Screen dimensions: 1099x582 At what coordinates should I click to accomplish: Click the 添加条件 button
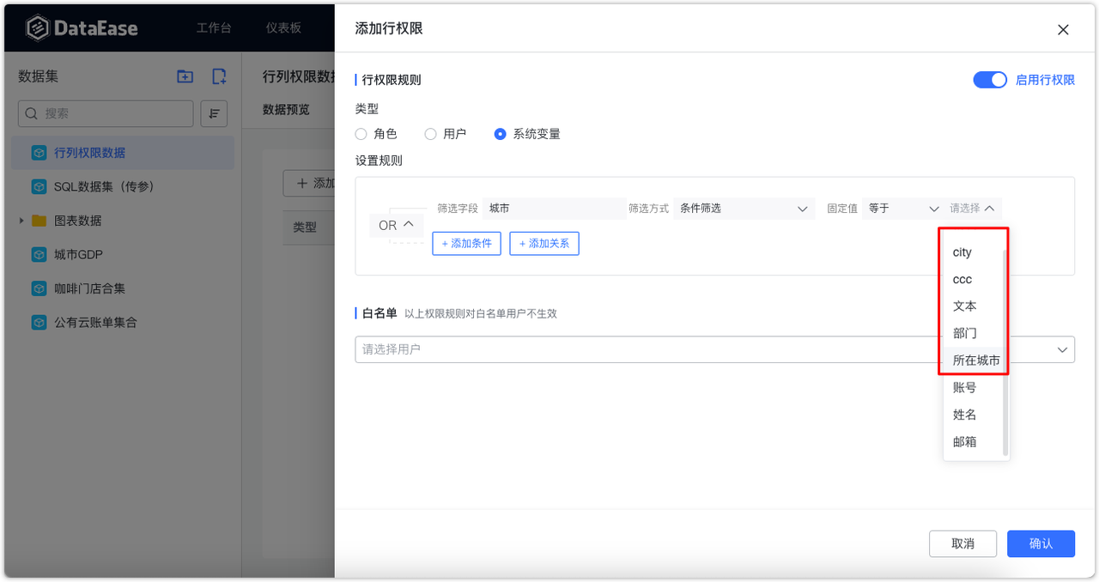tap(466, 244)
